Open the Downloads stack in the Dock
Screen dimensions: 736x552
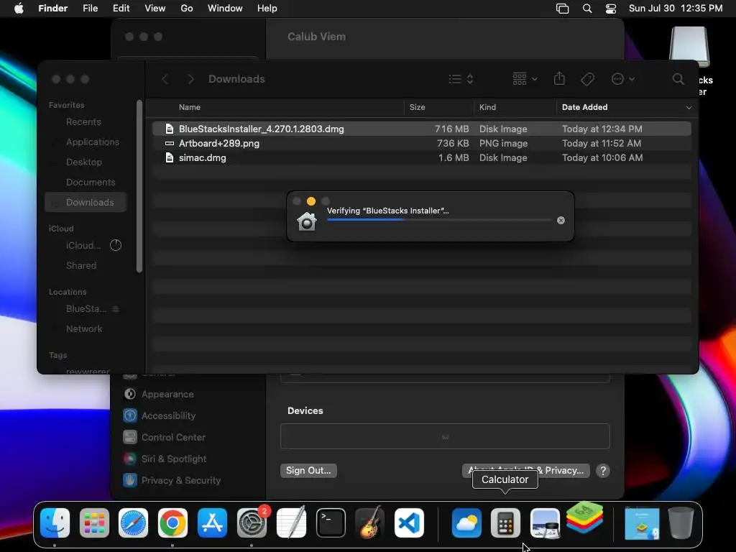(642, 523)
